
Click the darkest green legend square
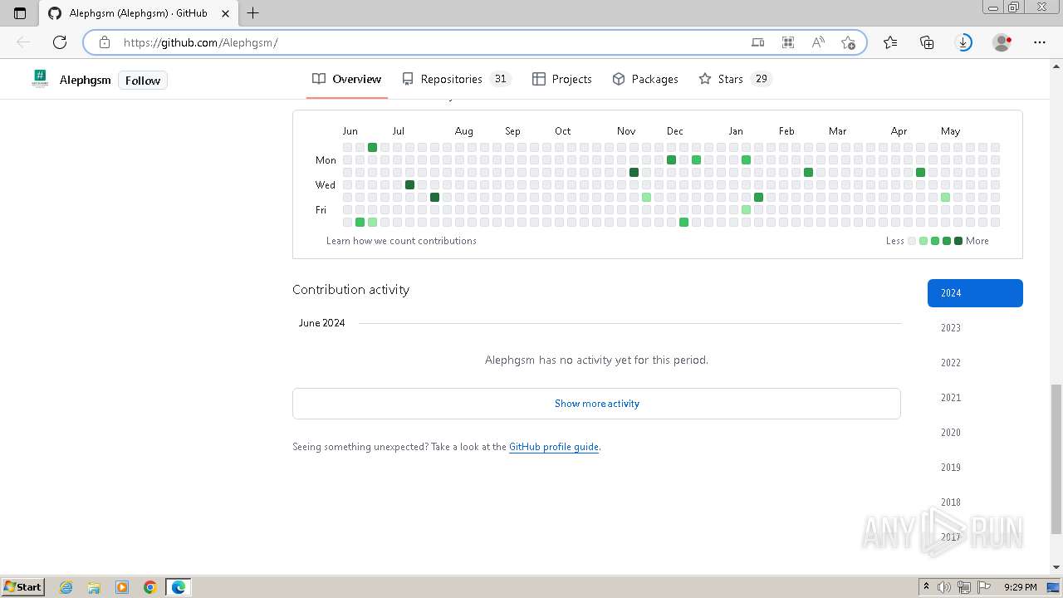(x=958, y=241)
